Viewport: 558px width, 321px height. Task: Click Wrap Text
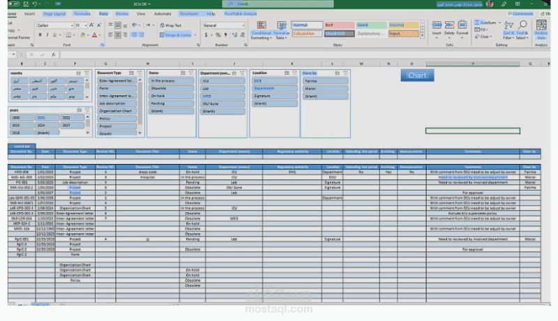click(171, 25)
